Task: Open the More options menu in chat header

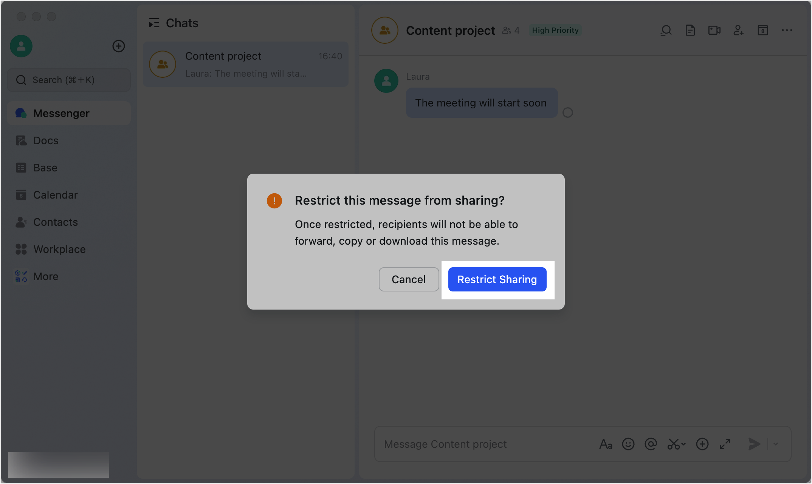Action: pyautogui.click(x=787, y=30)
